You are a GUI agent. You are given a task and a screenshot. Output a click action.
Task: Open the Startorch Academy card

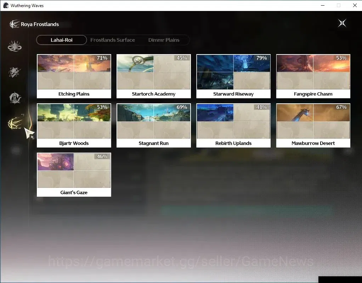click(x=153, y=76)
